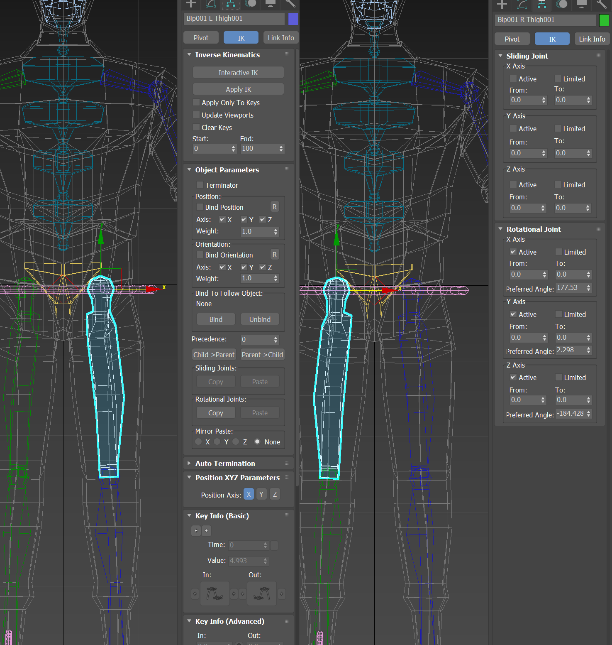
Task: Open blue color swatch for L Thigh001
Action: pos(293,19)
